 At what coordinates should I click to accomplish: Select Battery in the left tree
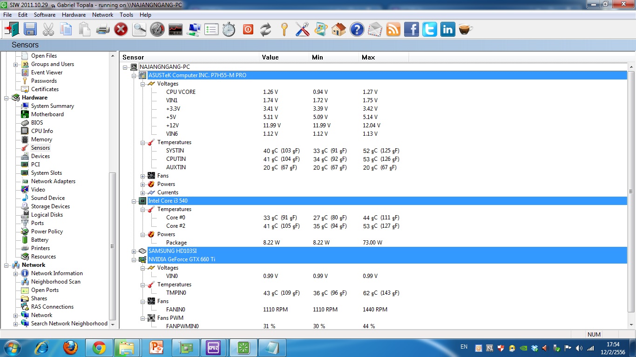tap(40, 240)
